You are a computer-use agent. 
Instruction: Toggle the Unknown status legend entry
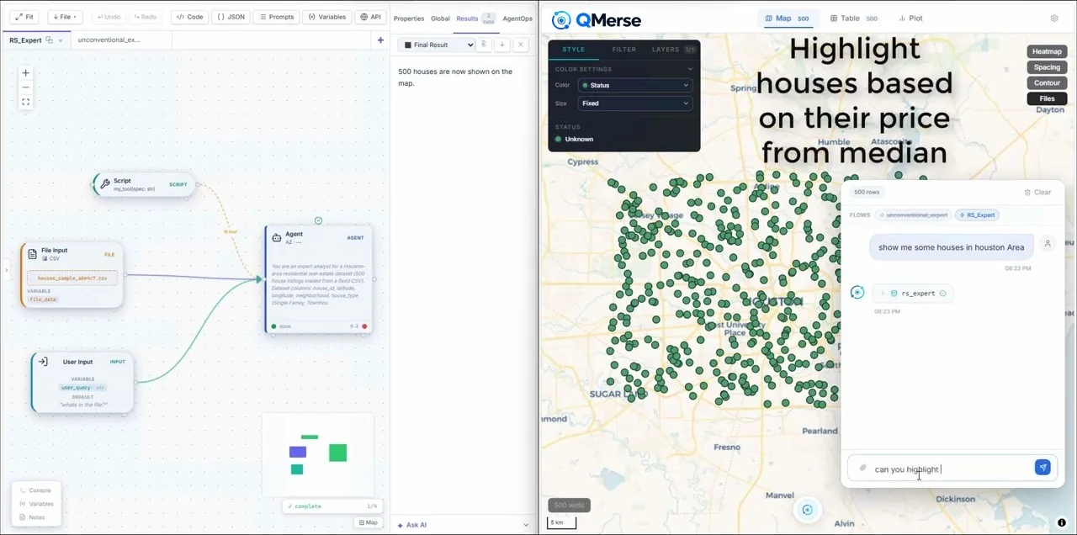[574, 139]
